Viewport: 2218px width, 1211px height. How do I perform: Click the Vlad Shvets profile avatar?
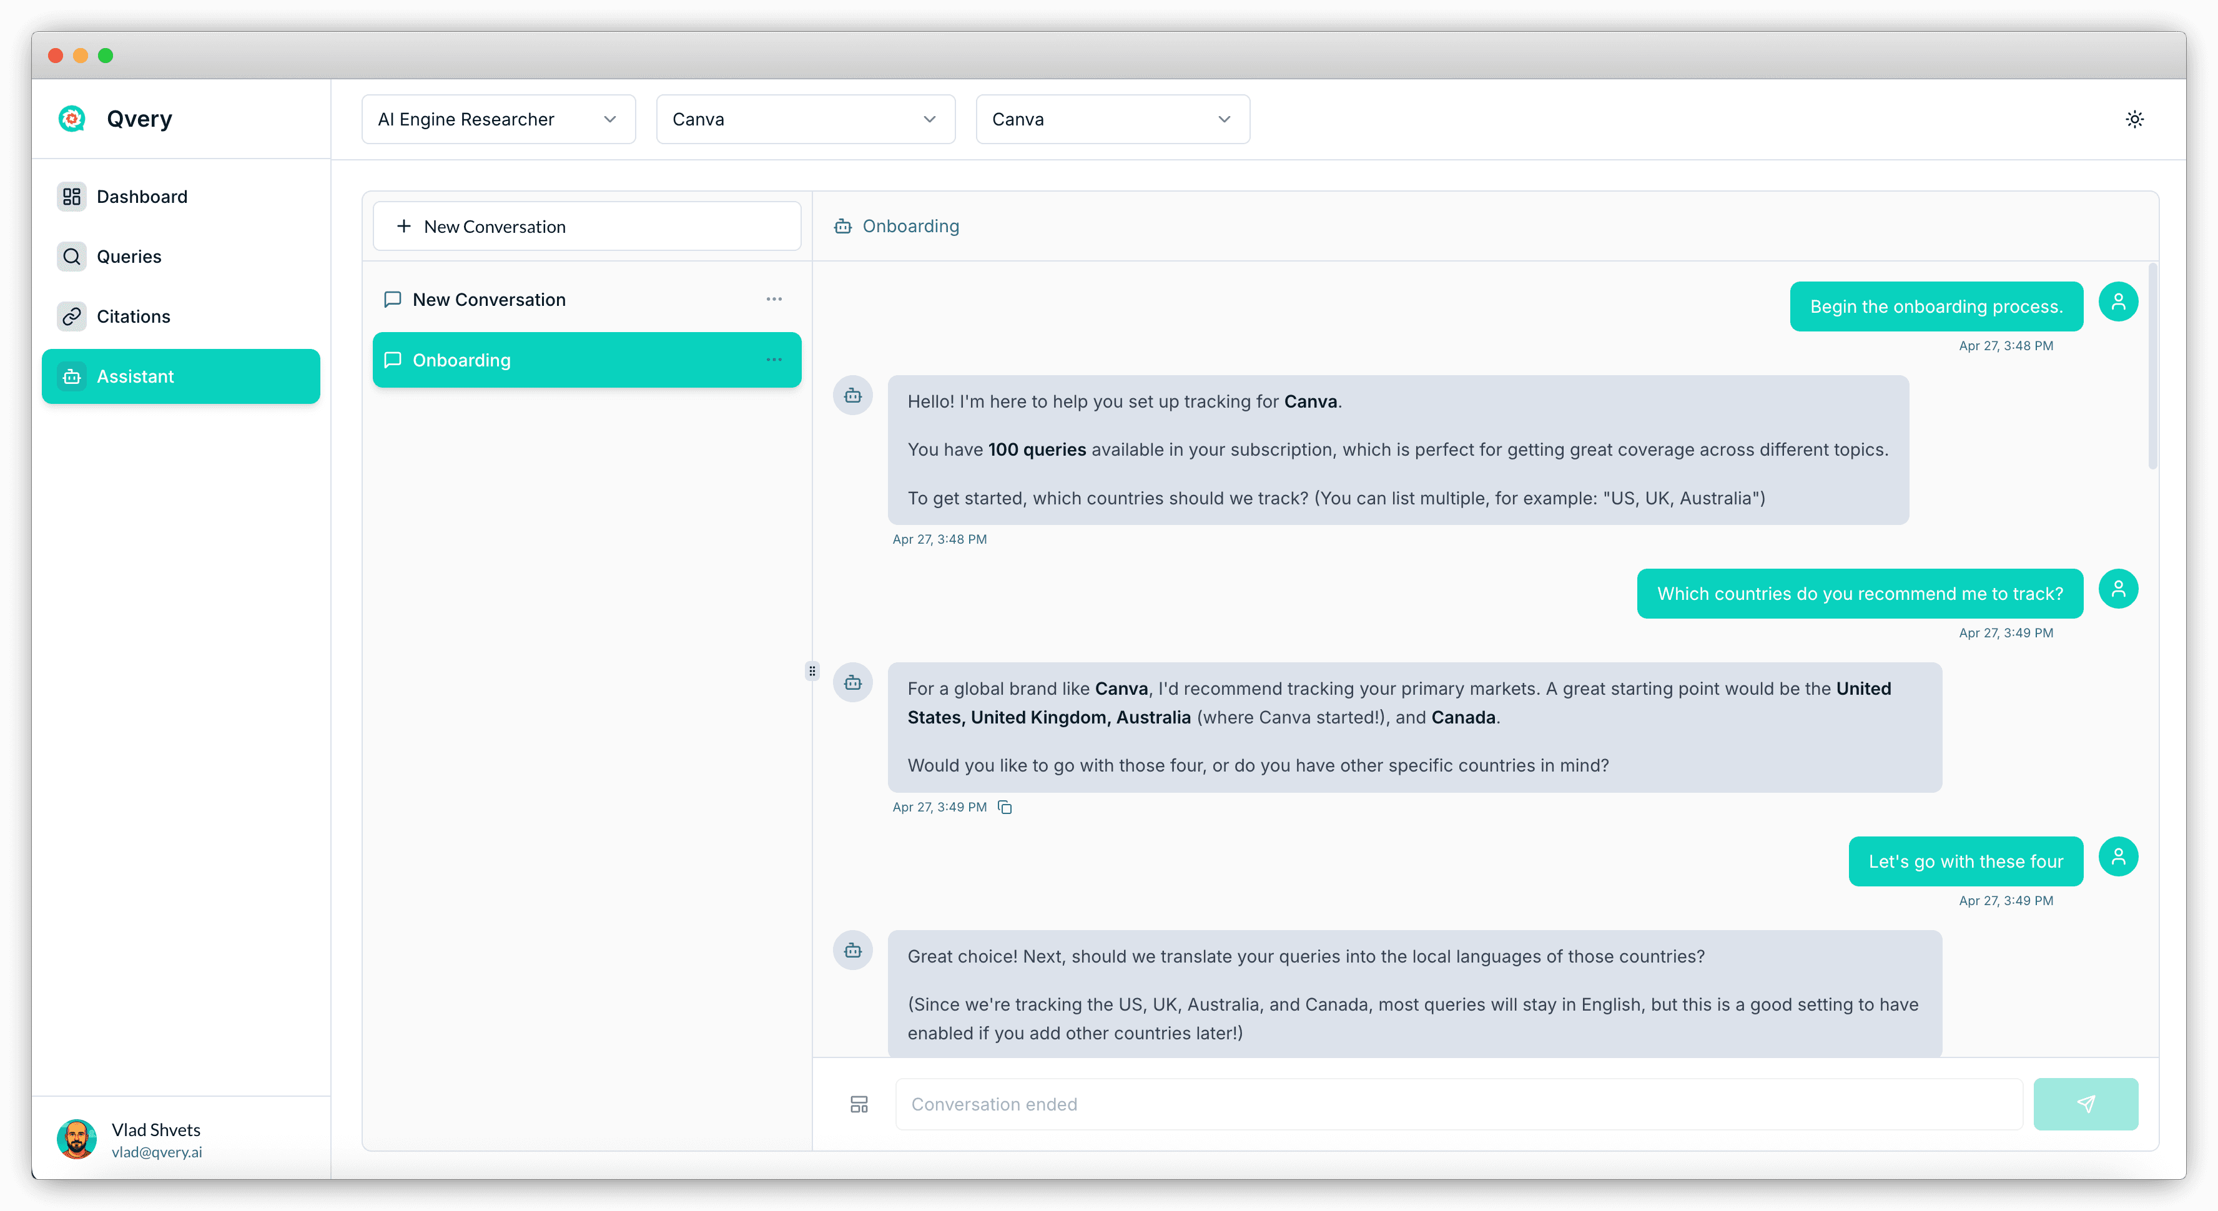[77, 1139]
